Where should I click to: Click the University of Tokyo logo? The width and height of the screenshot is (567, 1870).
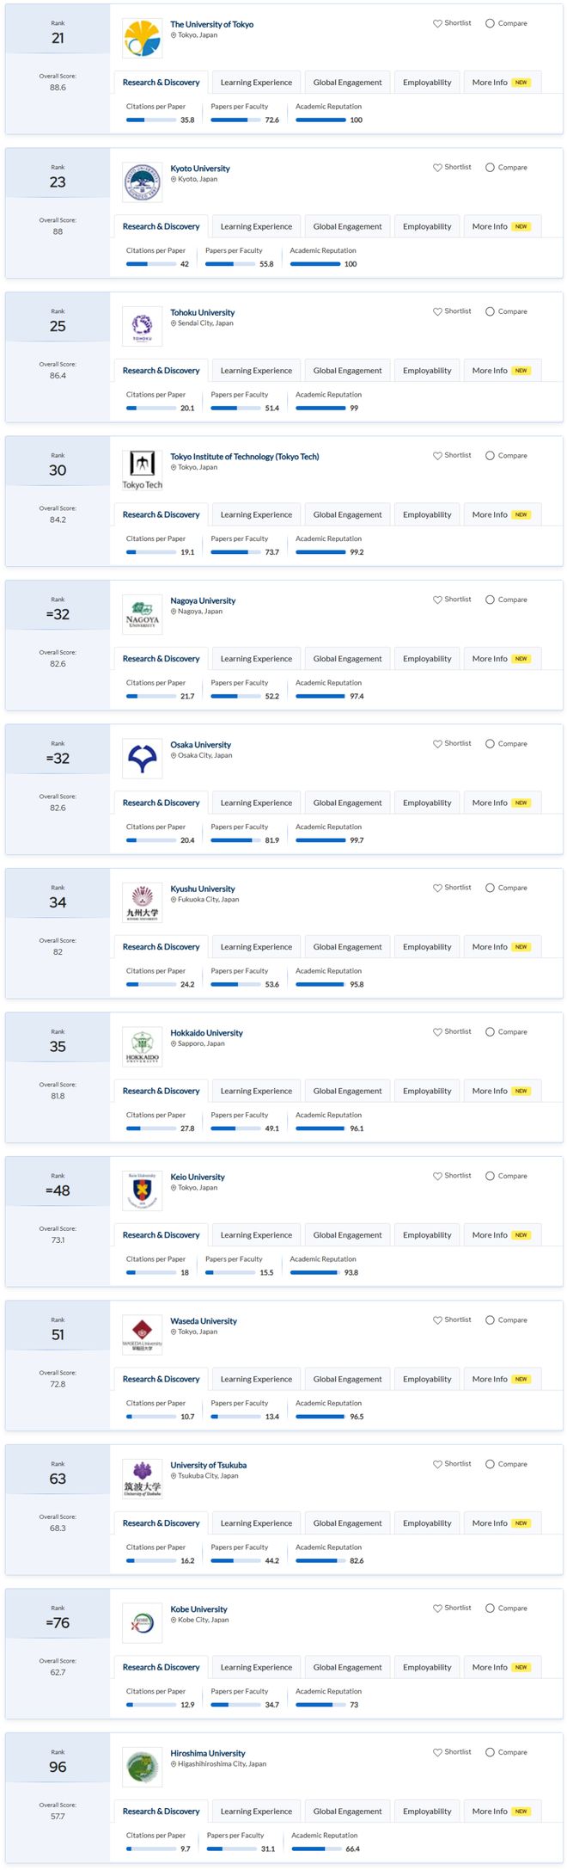pyautogui.click(x=143, y=40)
